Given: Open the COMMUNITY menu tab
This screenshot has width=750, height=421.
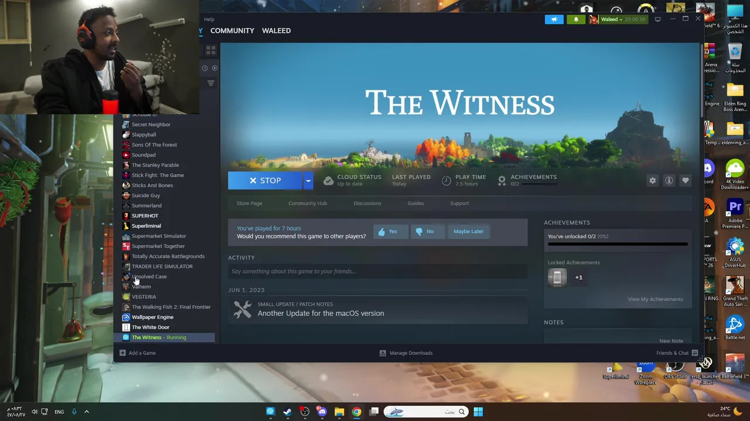Looking at the screenshot, I should click(x=232, y=30).
